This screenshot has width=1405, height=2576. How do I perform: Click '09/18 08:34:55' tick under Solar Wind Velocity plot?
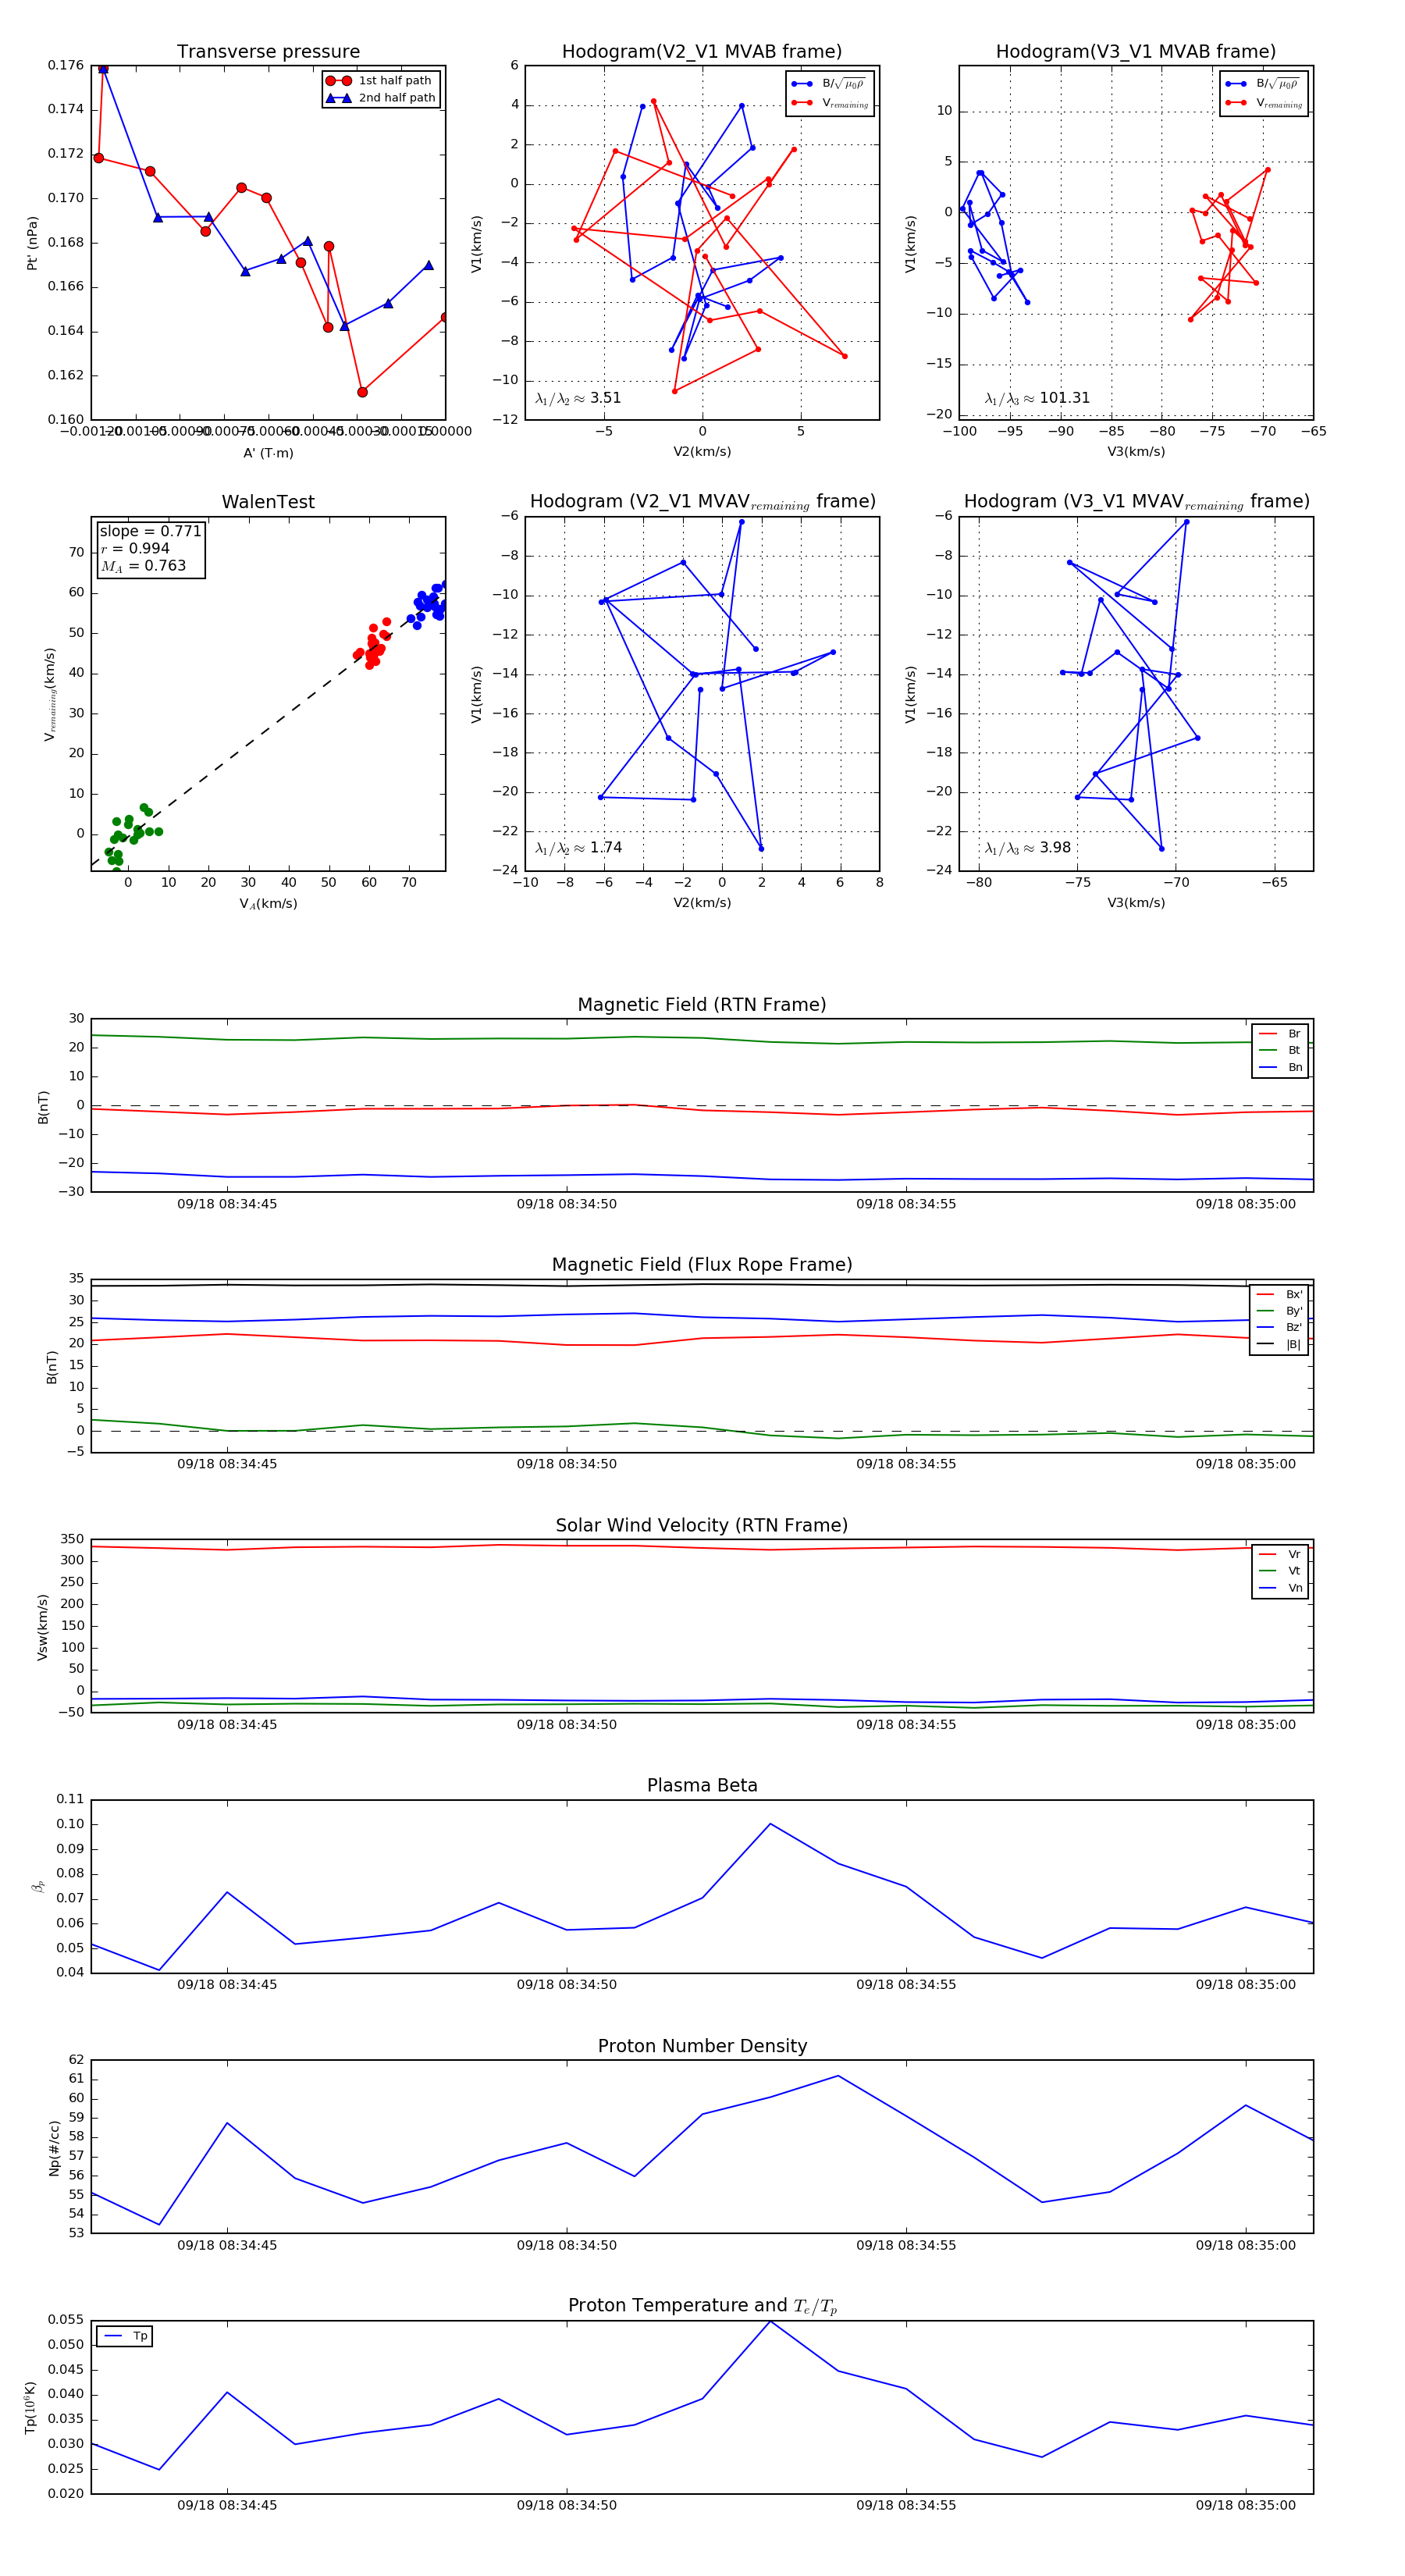point(906,1725)
